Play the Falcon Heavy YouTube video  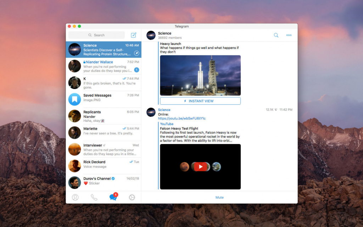click(200, 167)
